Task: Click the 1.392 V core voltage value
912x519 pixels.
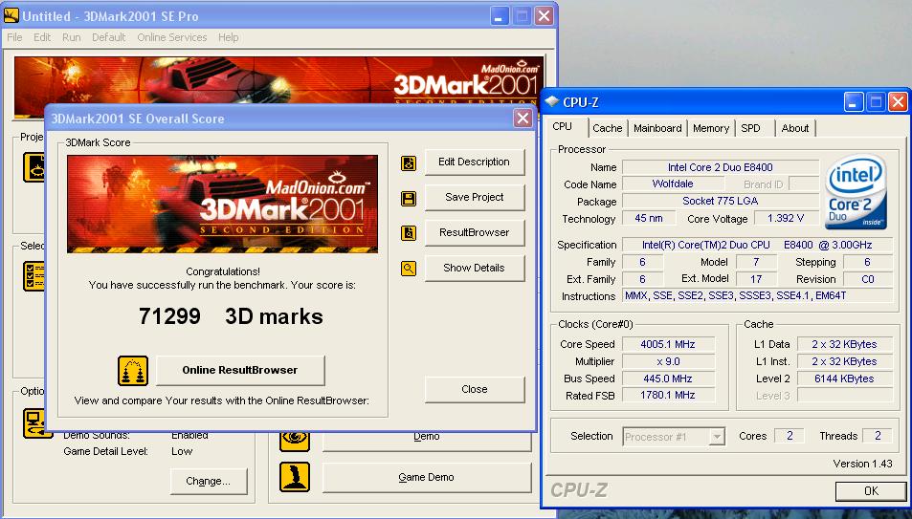Action: 786,219
